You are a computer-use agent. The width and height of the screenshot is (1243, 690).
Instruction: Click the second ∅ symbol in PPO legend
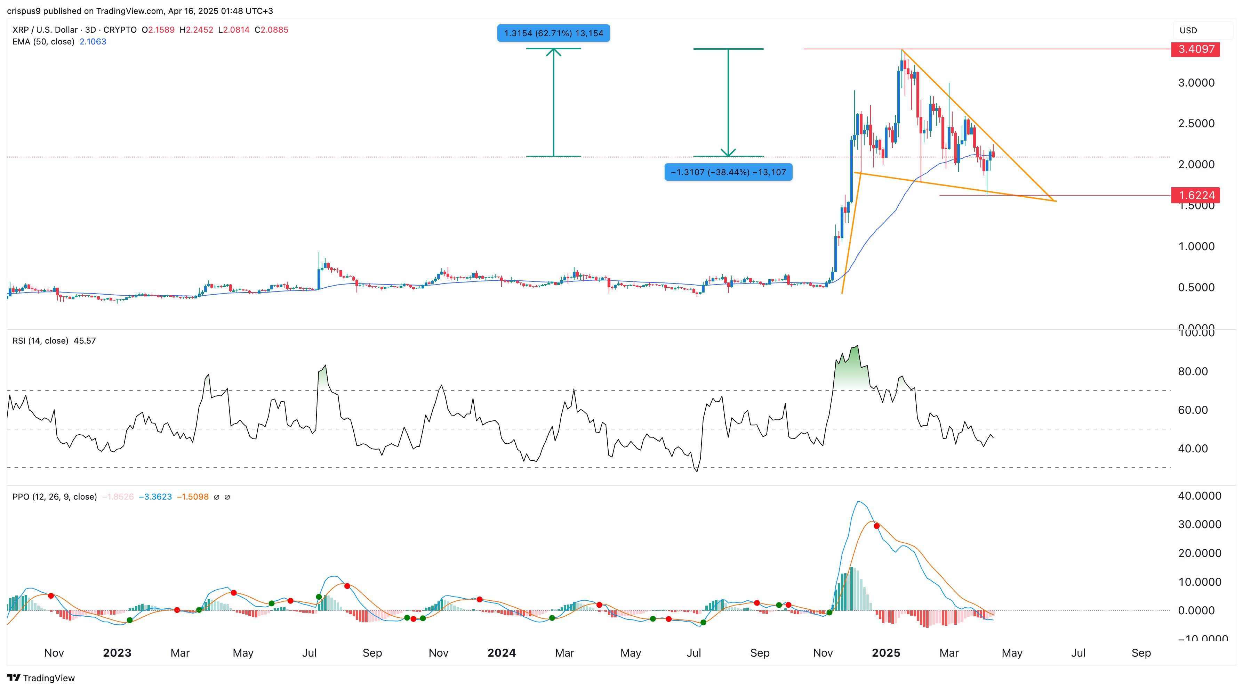[227, 497]
